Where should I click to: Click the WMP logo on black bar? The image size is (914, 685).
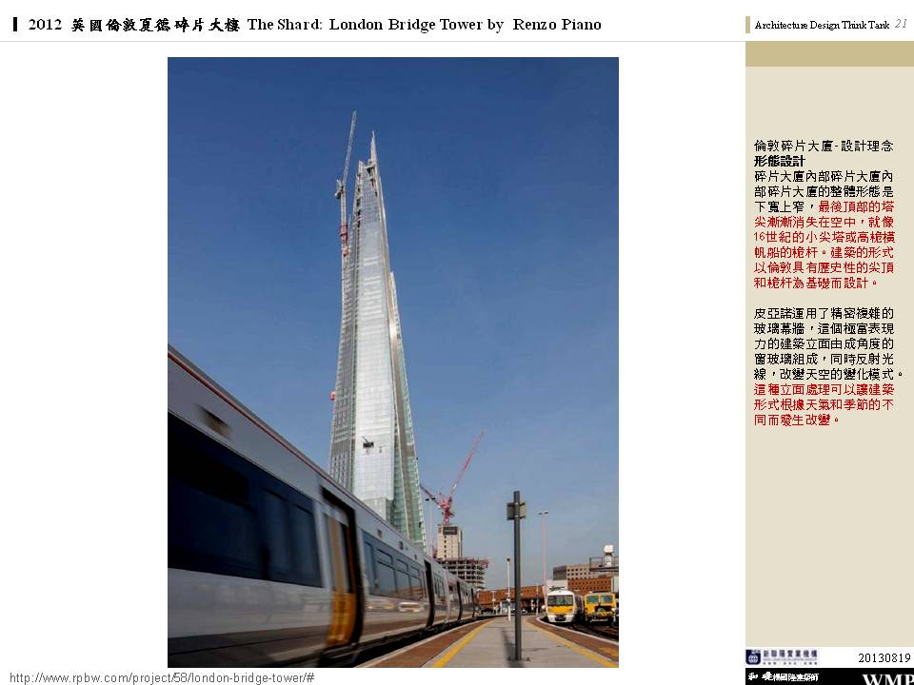[887, 678]
